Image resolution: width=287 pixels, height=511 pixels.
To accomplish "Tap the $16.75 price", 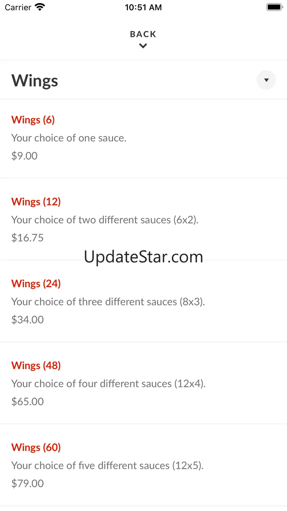I will (x=28, y=238).
